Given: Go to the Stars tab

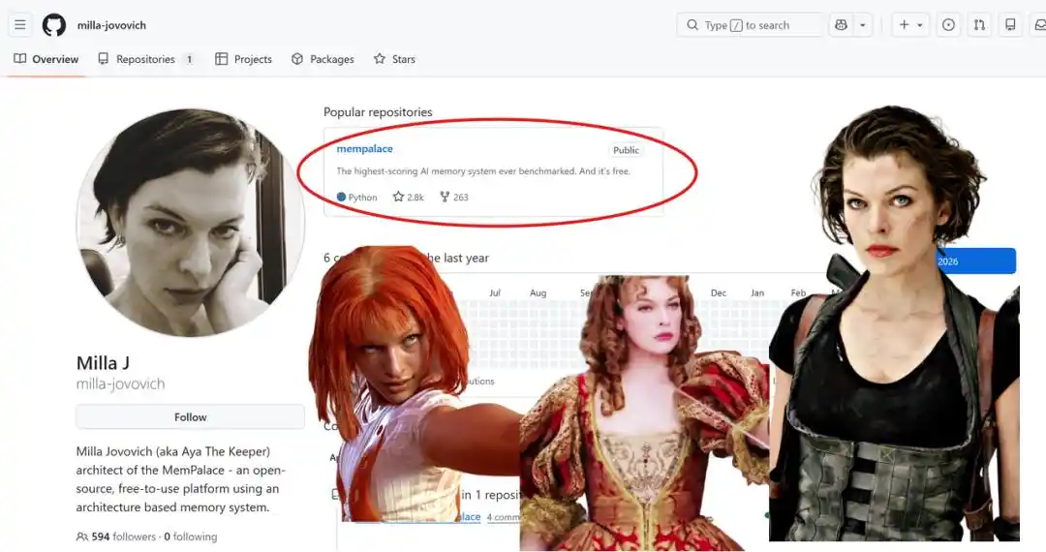Looking at the screenshot, I should pyautogui.click(x=394, y=59).
